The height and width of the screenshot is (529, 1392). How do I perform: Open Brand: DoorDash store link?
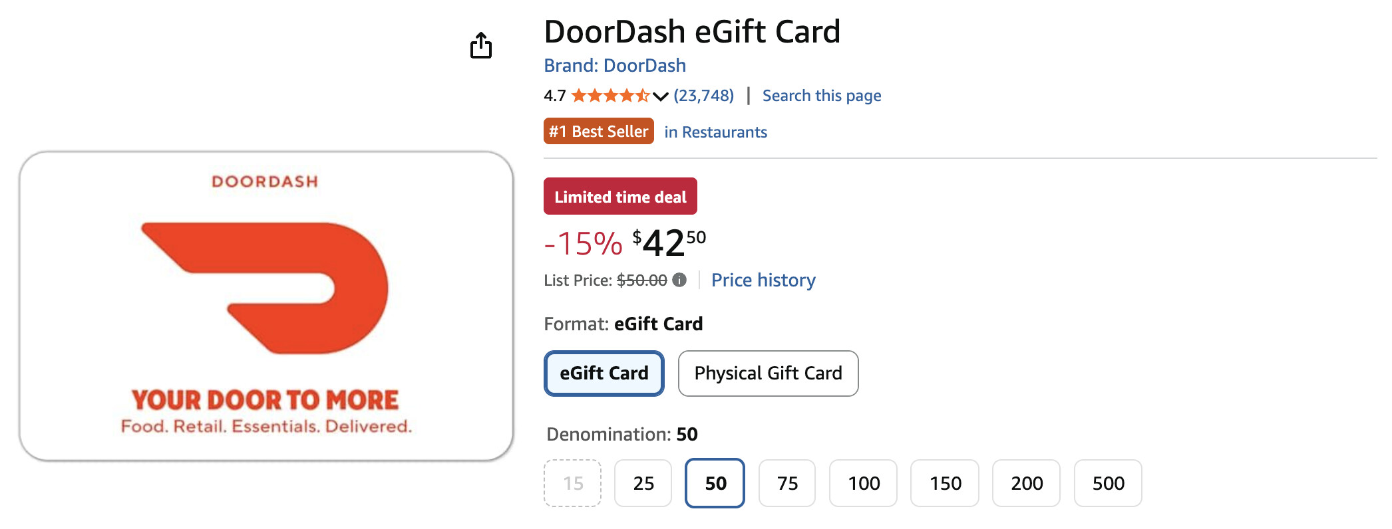click(614, 65)
